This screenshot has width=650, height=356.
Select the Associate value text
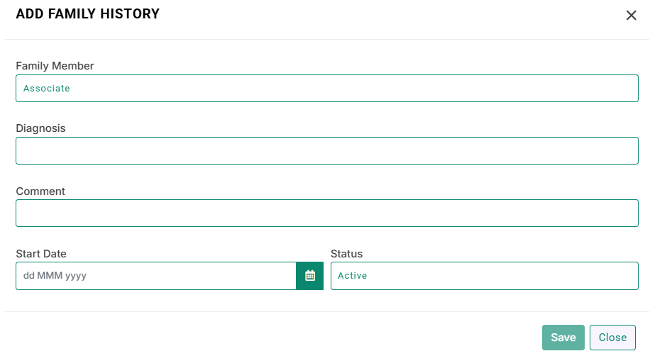[x=46, y=88]
